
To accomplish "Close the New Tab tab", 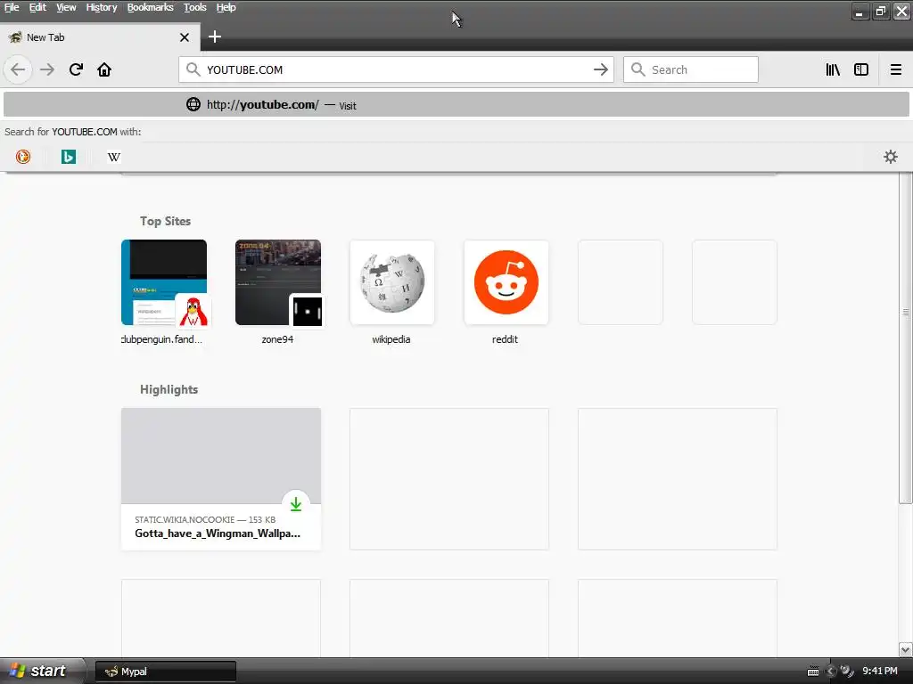I will click(185, 37).
